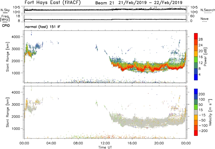Click the date range 21/Feb/2019 – 22/Feb/2019
Image resolution: width=215 pixels, height=149 pixels.
150,3
